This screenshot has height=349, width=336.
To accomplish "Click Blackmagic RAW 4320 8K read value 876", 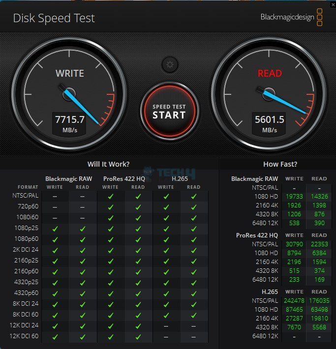I will point(319,214).
